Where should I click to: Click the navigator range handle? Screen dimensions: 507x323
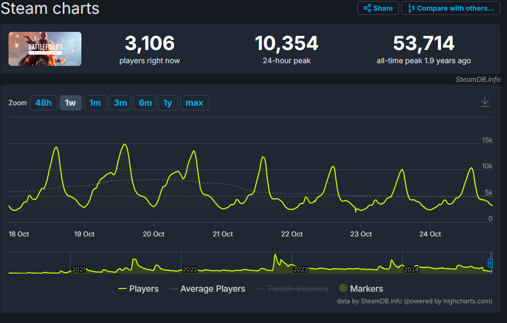pos(490,263)
